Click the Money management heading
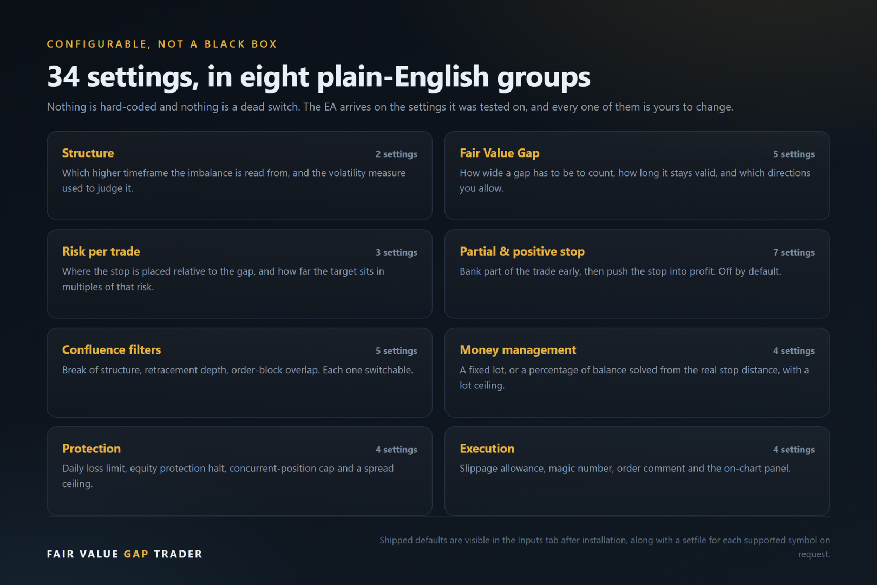The image size is (877, 585). click(x=518, y=350)
